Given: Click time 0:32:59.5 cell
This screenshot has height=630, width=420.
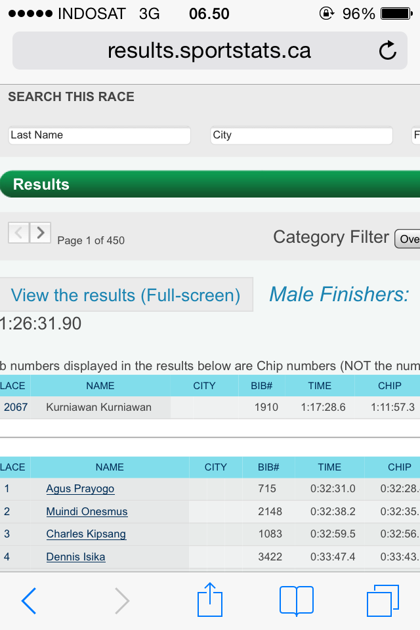Looking at the screenshot, I should point(333,534).
